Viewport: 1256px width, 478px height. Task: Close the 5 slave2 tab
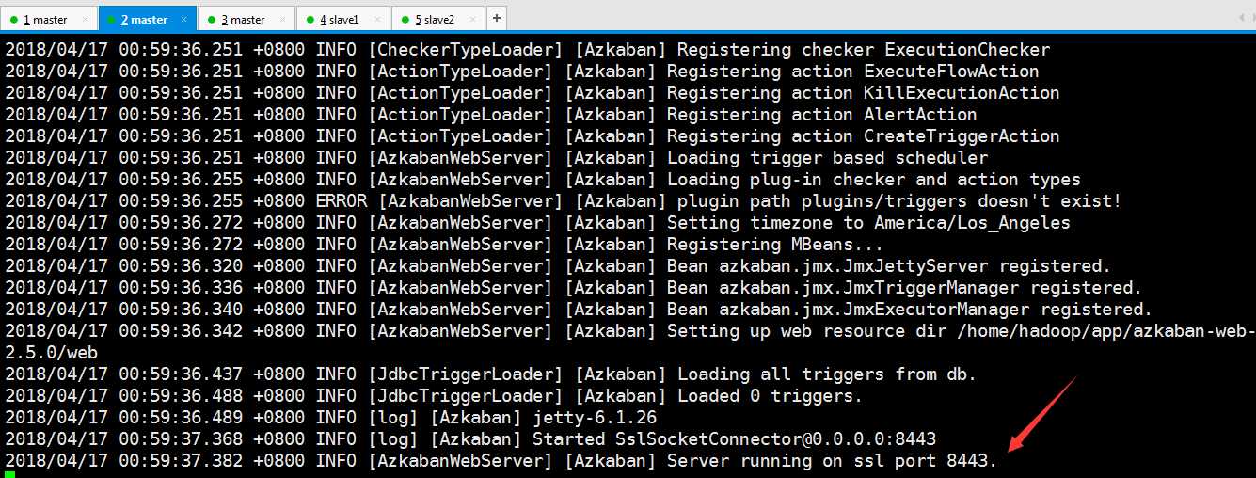click(473, 19)
